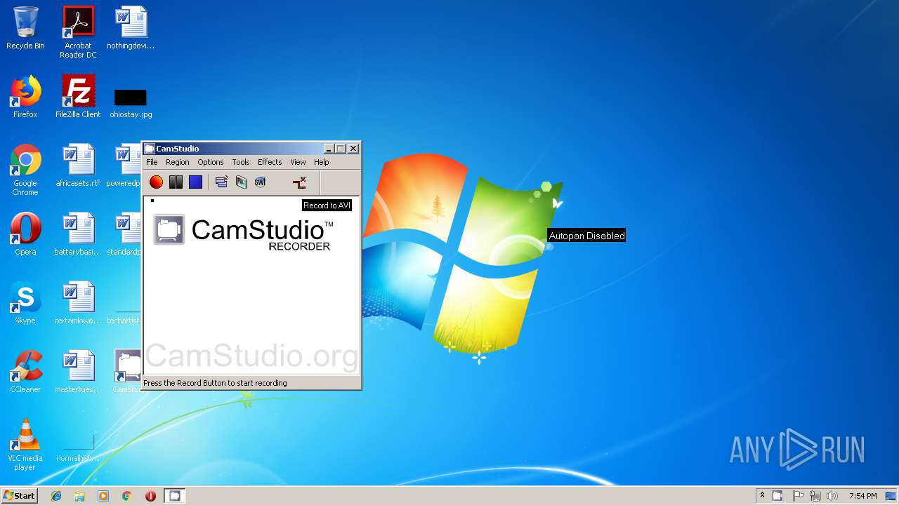
Task: Launch Internet Explorer from the taskbar
Action: 56,496
